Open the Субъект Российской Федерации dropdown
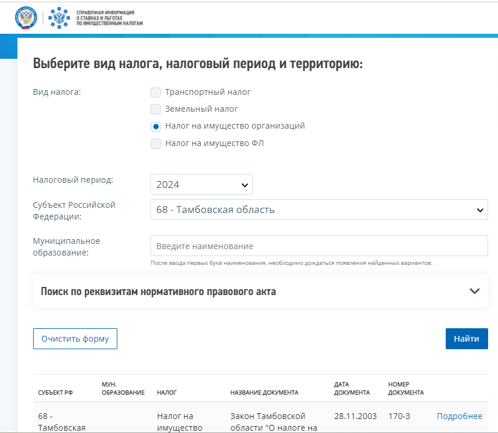Viewport: 498px width, 433px height. pos(318,210)
